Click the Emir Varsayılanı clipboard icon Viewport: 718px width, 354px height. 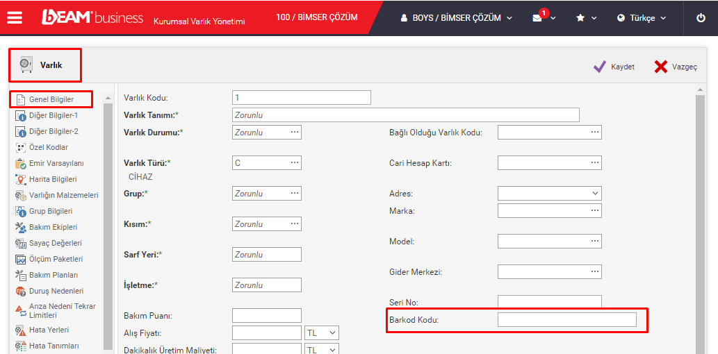pyautogui.click(x=21, y=163)
